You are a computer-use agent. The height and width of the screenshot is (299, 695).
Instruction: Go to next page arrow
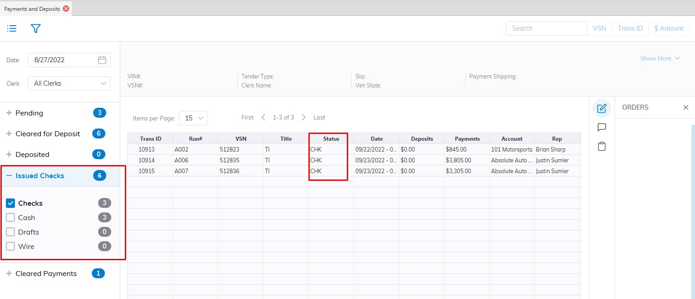point(304,117)
